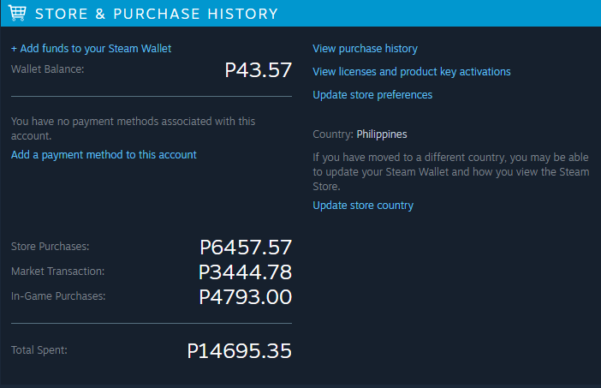Select the P4793.00 in-game purchases amount
The height and width of the screenshot is (388, 601).
[245, 297]
